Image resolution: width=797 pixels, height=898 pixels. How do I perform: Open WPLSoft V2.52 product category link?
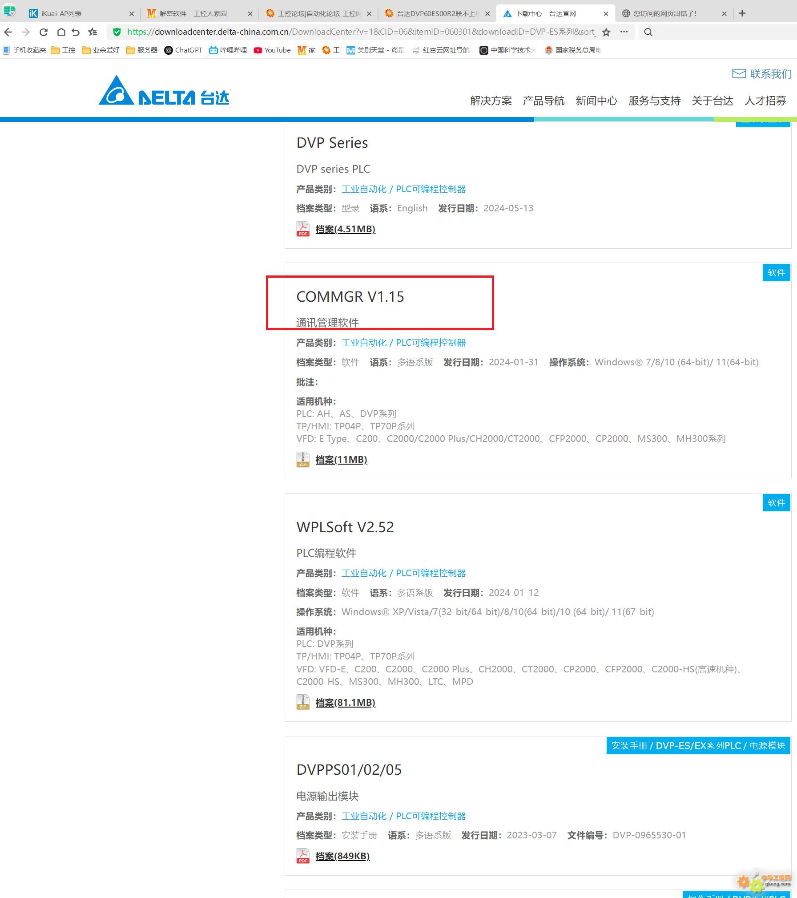pos(404,573)
